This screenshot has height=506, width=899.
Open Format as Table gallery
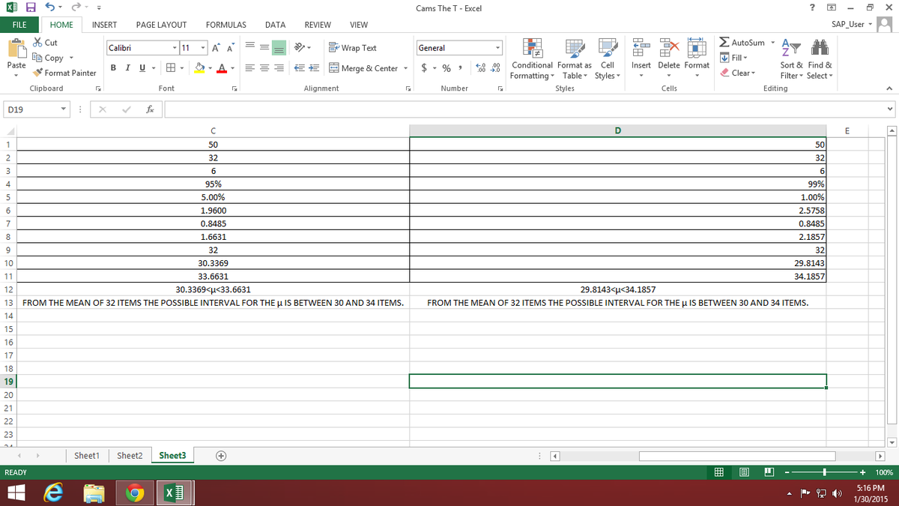tap(575, 59)
